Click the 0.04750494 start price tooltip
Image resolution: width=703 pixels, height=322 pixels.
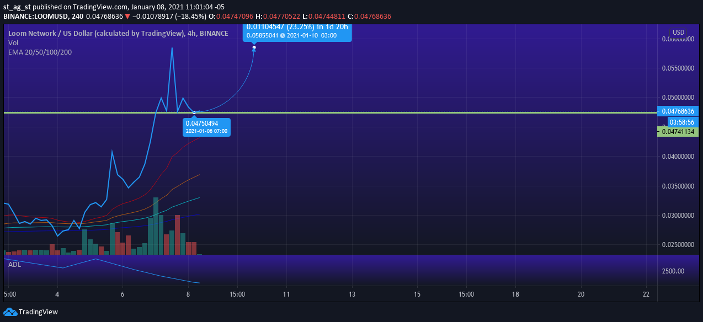tap(202, 124)
